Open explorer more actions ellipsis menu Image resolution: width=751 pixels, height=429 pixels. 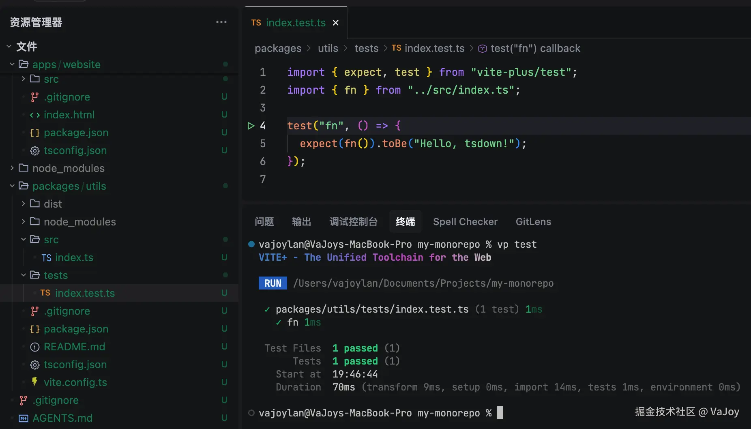click(221, 22)
